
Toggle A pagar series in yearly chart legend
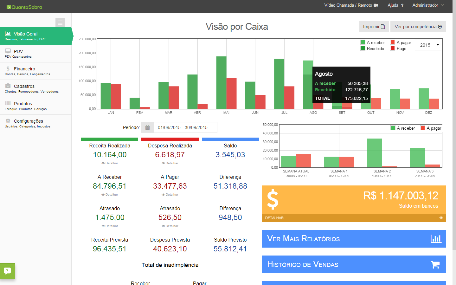401,42
